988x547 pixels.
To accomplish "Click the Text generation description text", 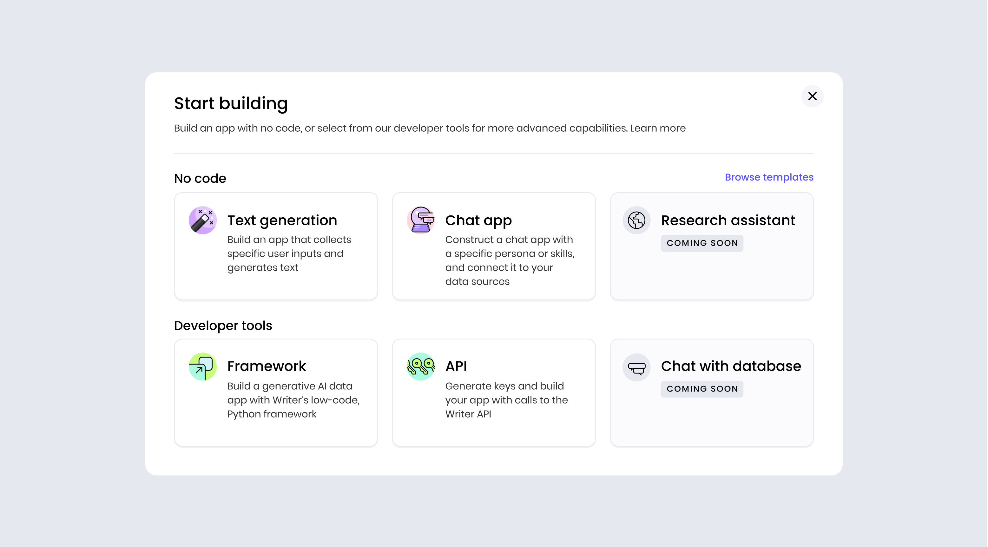I will (x=289, y=254).
